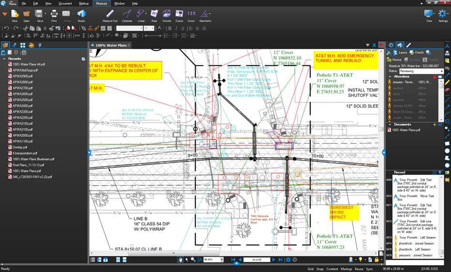Image resolution: width=451 pixels, height=272 pixels.
Task: Open the Thumbnails grid tab in the left panel
Action: [23, 45]
